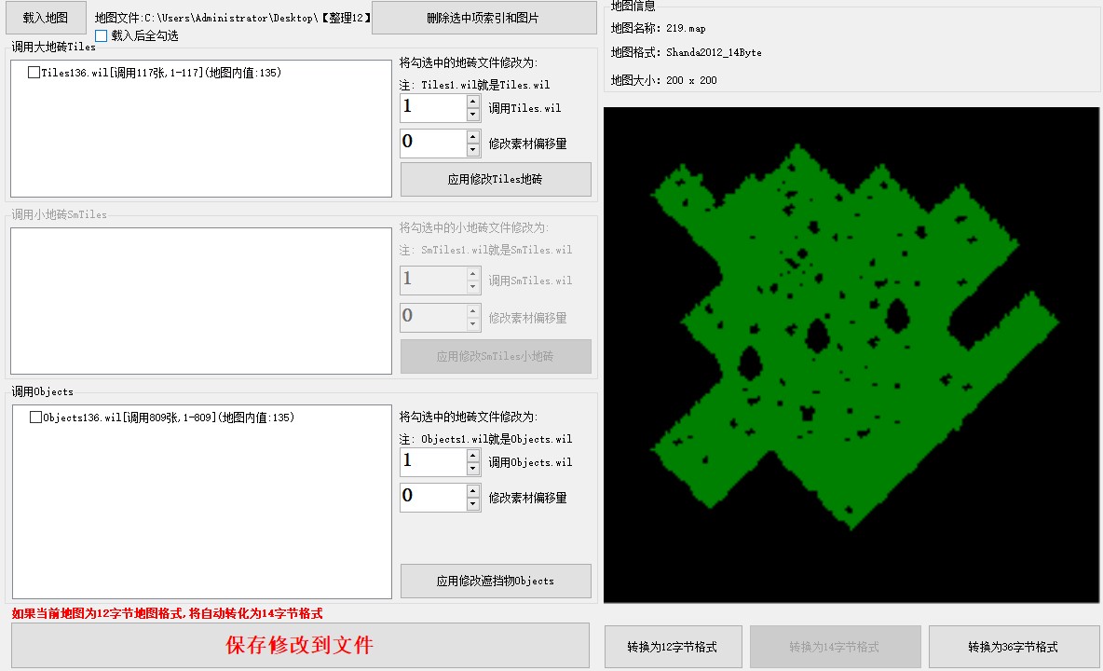Decrease Objects 修改素材偏移量 with down arrow
1103x671 pixels.
tap(473, 504)
